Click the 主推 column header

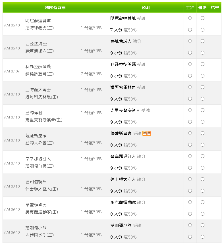click(x=190, y=8)
